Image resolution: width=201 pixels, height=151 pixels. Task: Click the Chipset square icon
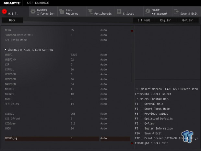pos(119,11)
